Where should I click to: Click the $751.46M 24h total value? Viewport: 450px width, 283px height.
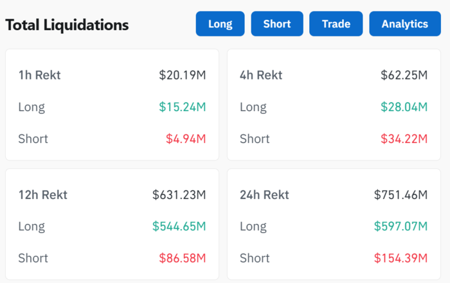click(x=401, y=194)
